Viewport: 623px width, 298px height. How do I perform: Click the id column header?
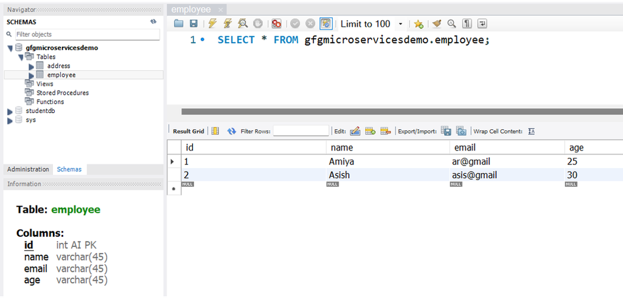(x=254, y=147)
